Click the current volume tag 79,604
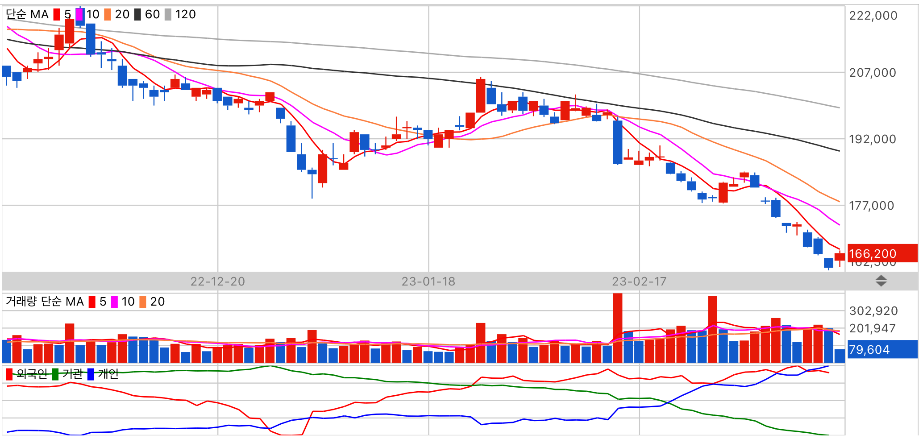Viewport: 919px width, 443px height. click(x=882, y=349)
